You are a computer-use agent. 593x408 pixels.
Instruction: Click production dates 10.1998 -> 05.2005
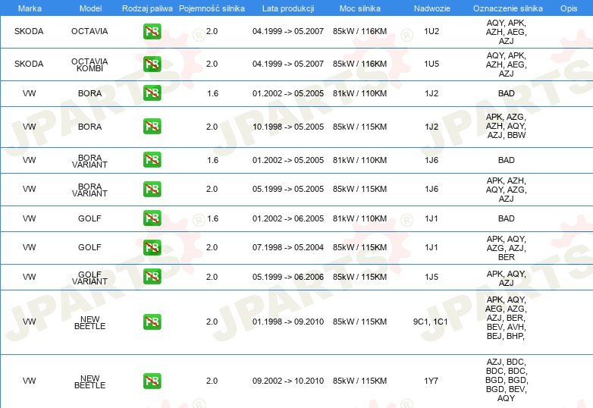[288, 127]
